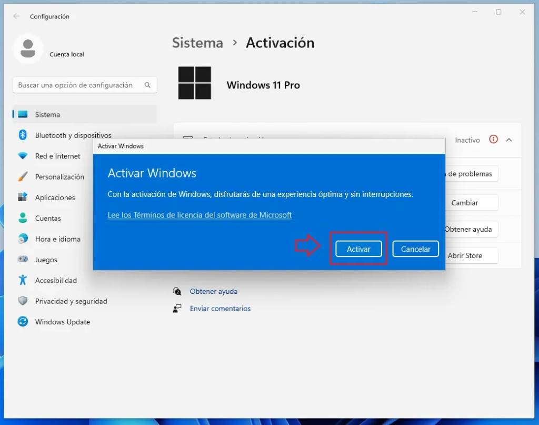This screenshot has width=539, height=425.
Task: Click the Sistema breadcrumb in the header
Action: (x=198, y=43)
